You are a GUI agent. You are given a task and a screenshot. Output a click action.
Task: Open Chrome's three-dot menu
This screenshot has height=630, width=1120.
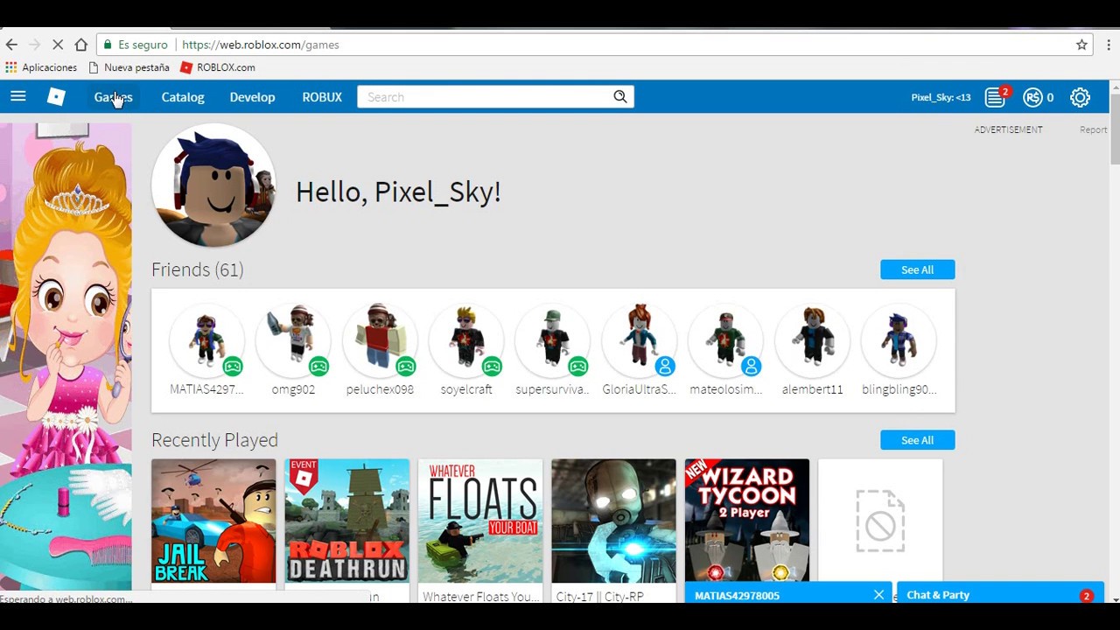[1109, 45]
